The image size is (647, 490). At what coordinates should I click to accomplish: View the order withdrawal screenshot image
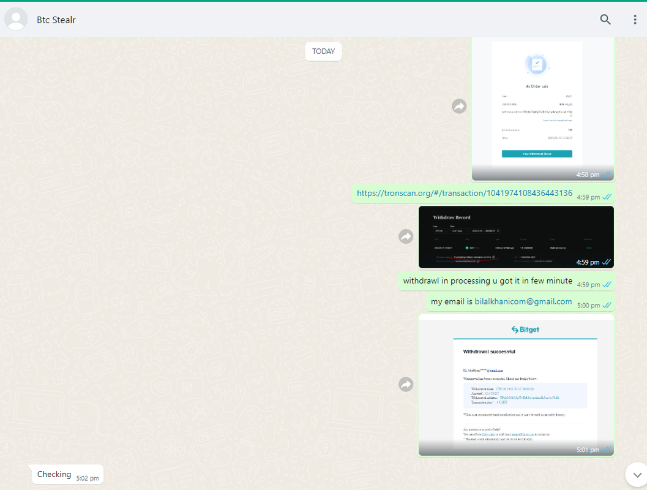tap(543, 109)
